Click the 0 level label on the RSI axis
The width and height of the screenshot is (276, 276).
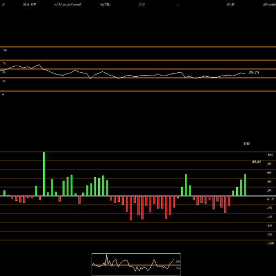pyautogui.click(x=3, y=94)
